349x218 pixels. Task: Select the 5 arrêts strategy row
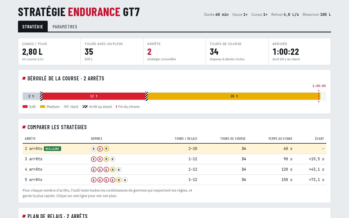[174, 180]
